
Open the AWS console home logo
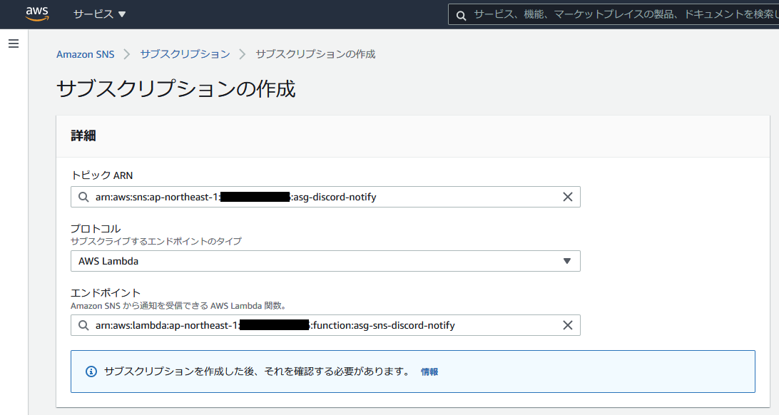37,14
